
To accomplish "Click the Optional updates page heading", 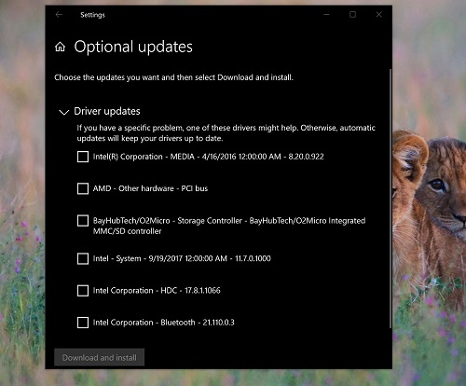I will coord(133,47).
